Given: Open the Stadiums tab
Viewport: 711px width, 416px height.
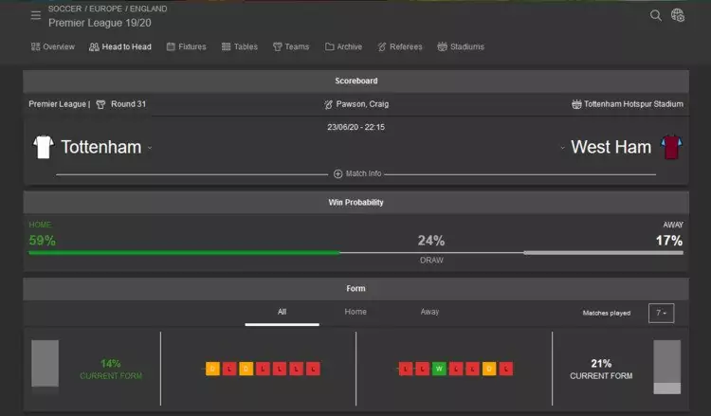Looking at the screenshot, I should (x=461, y=46).
